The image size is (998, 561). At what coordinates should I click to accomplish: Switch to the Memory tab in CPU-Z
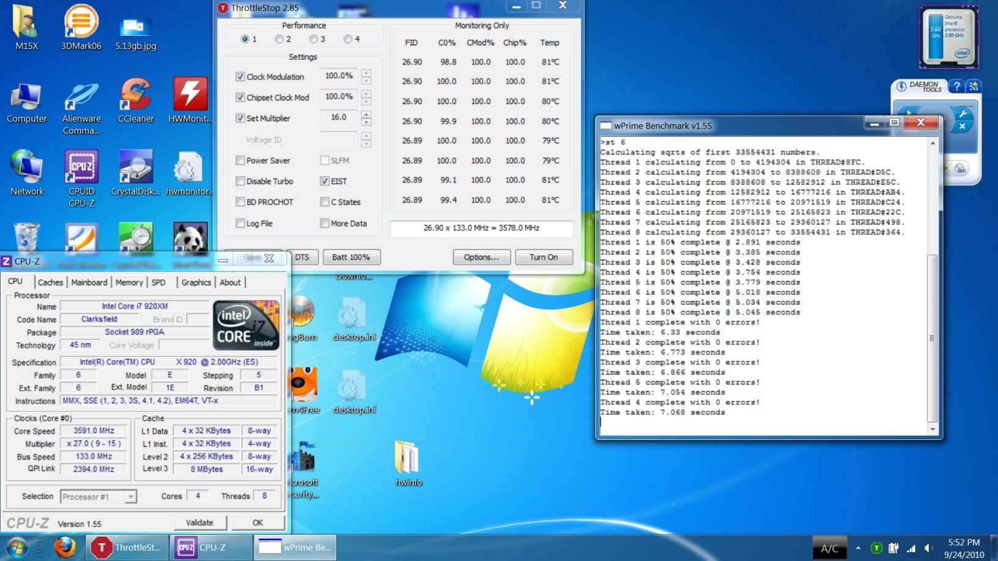click(x=129, y=282)
